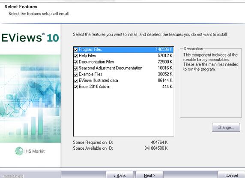This screenshot has height=178, width=245.
Task: Uncheck the Example Files checkbox
Action: pos(76,75)
